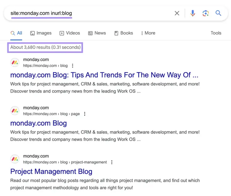Click the URL 'https://monday.com › blog › page'

point(51,114)
